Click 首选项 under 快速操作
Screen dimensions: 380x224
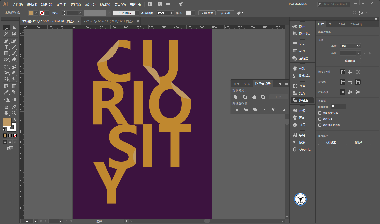359,142
